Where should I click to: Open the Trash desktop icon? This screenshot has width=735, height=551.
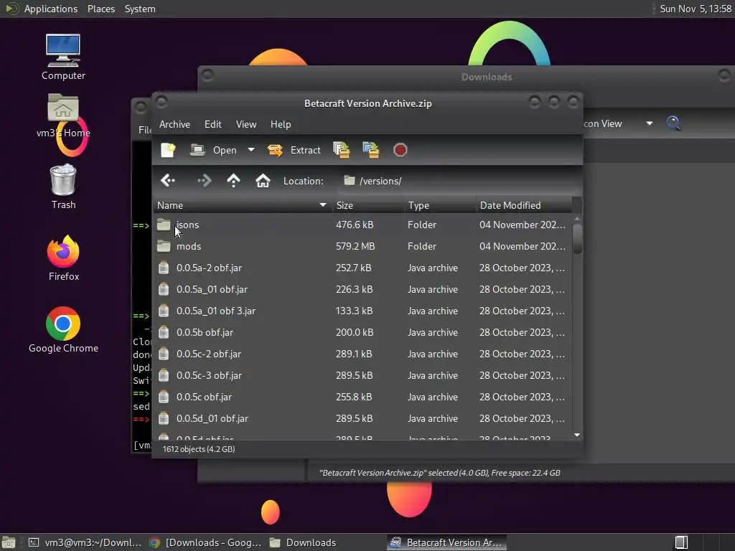pos(63,187)
